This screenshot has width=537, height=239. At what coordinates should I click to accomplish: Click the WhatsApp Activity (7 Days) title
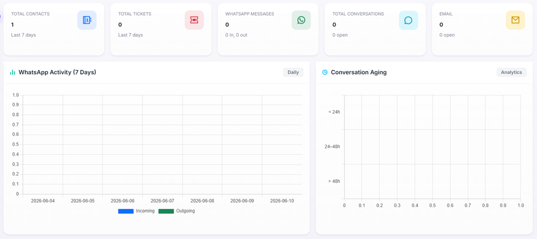pyautogui.click(x=57, y=72)
